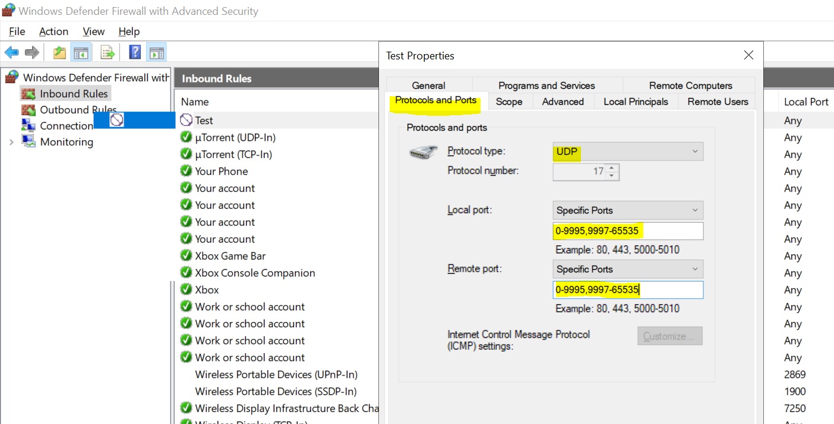The width and height of the screenshot is (834, 424).
Task: Switch to the Advanced tab
Action: pyautogui.click(x=563, y=102)
